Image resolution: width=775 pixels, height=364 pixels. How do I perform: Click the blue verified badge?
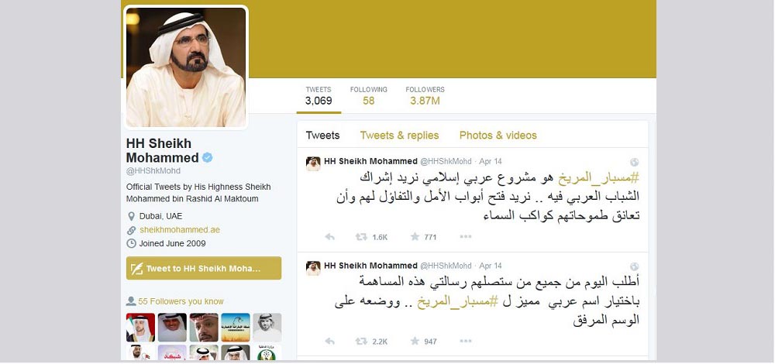point(208,157)
